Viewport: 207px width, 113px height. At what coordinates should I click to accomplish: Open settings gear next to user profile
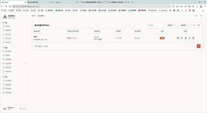[21, 108]
